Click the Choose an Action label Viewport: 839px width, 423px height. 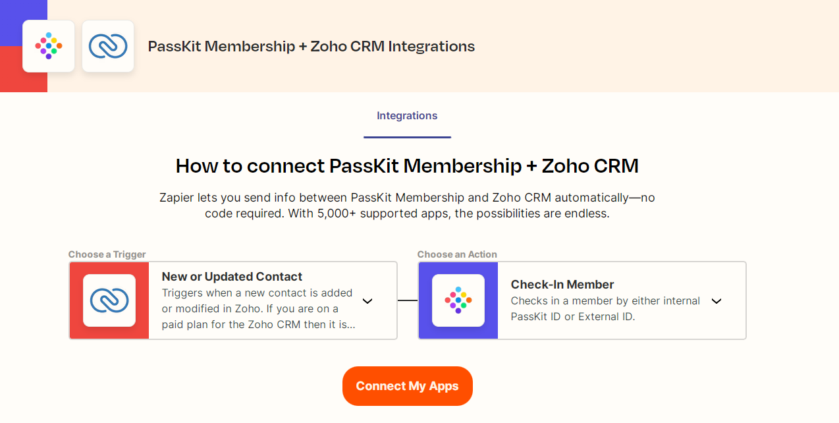[x=457, y=254]
